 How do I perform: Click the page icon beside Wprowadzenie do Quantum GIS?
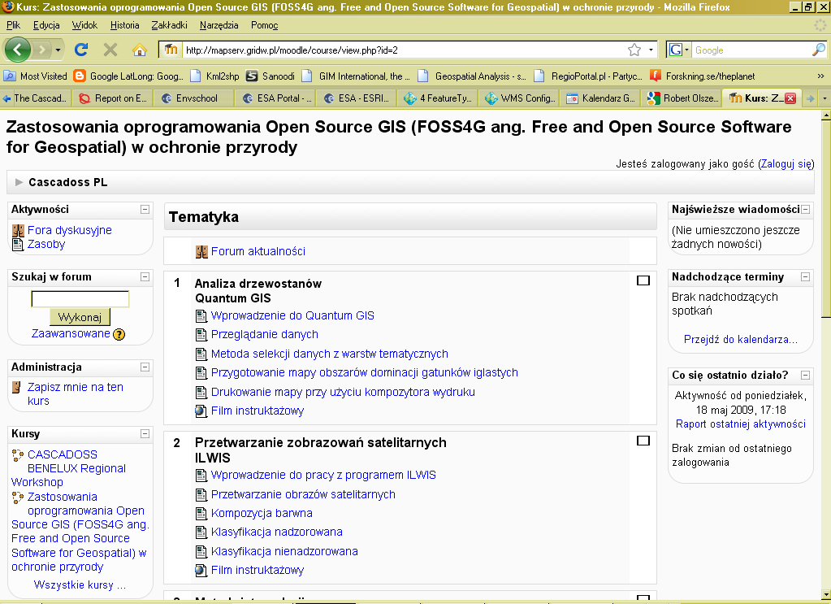[x=201, y=316]
